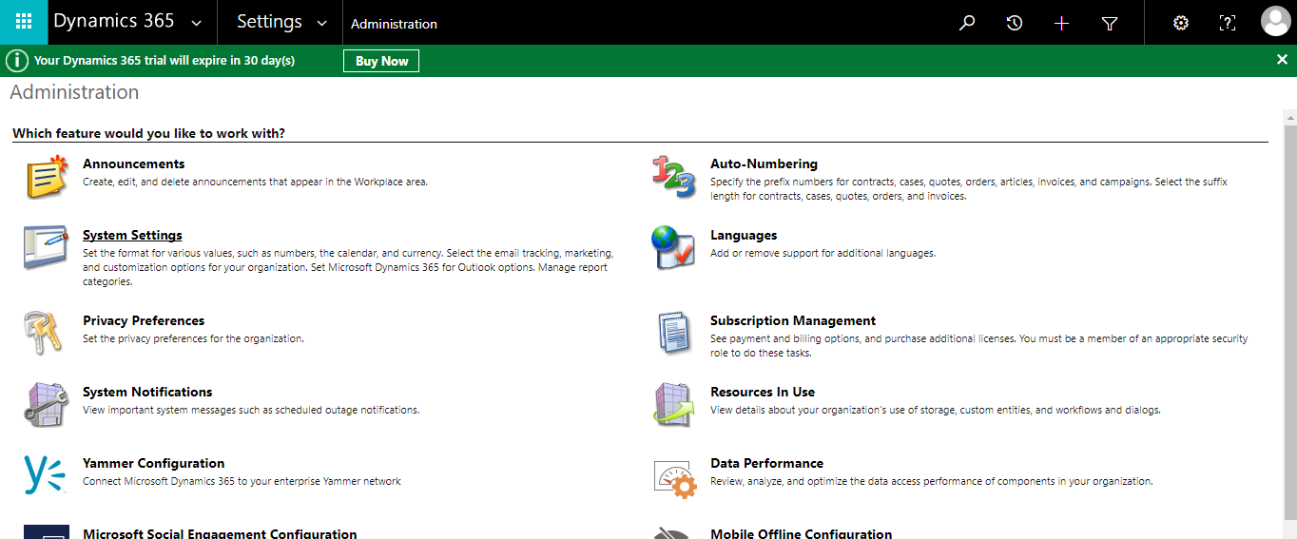Open the System Notifications link
This screenshot has height=539, width=1297.
coord(147,392)
